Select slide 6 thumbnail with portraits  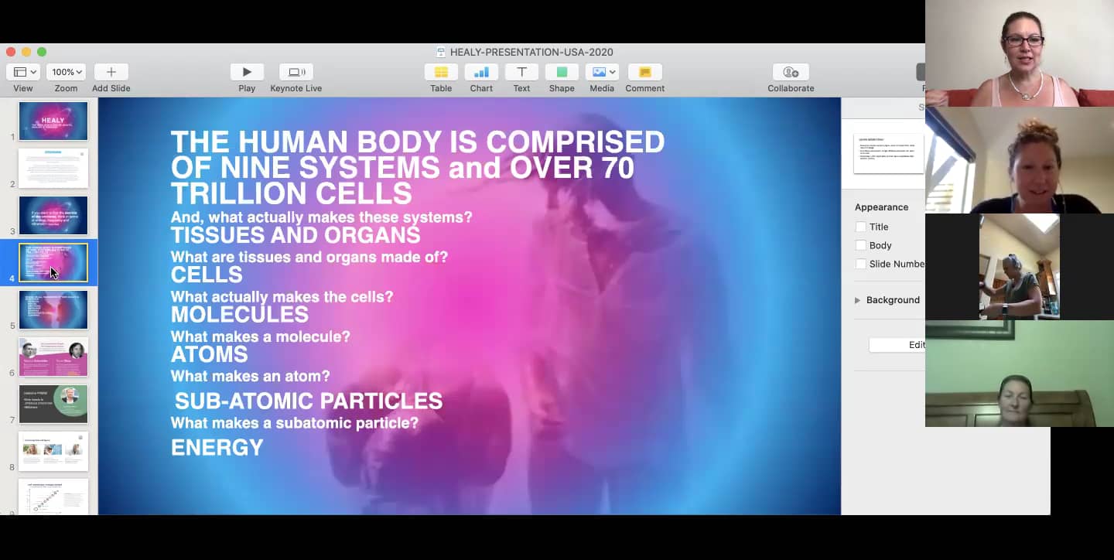53,357
